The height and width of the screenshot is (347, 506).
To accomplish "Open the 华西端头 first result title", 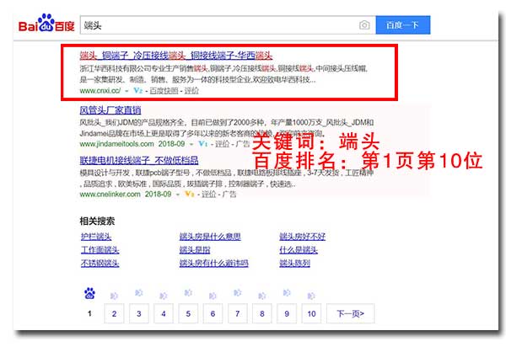I will (176, 56).
